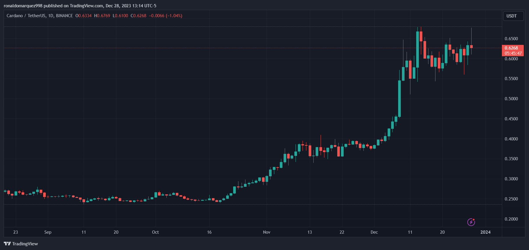
Task: Click the 2024 label on time axis
Action: (485, 232)
